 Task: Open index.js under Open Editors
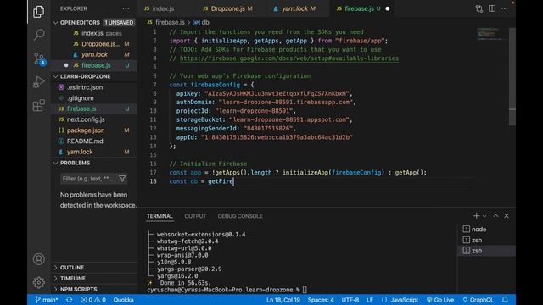point(94,33)
